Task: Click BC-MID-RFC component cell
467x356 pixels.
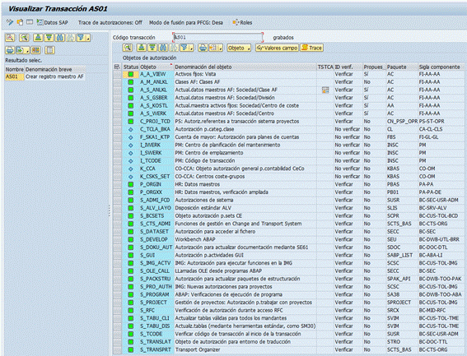Action: (x=441, y=311)
